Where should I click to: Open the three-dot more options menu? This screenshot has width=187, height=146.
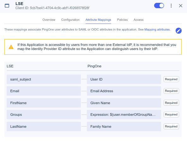tap(171, 6)
